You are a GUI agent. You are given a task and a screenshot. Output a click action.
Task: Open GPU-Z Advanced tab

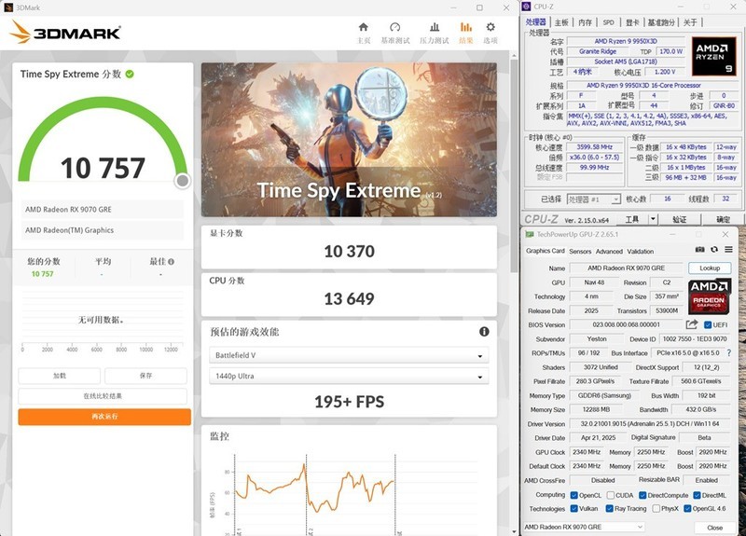609,251
